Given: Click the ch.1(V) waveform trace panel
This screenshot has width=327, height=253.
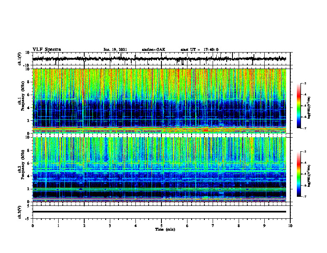Looking at the screenshot, I should coord(161,59).
